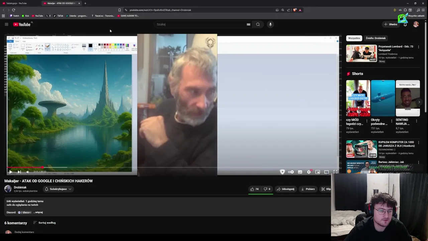The height and width of the screenshot is (241, 428).
Task: Go to the YouTube home logo
Action: coord(22,24)
